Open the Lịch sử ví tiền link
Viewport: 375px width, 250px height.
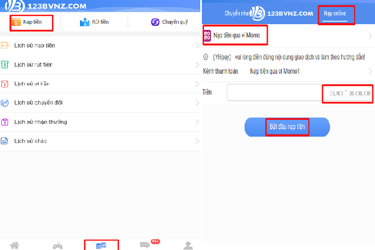tap(32, 84)
